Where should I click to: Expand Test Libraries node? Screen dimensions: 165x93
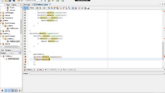click(x=1, y=18)
